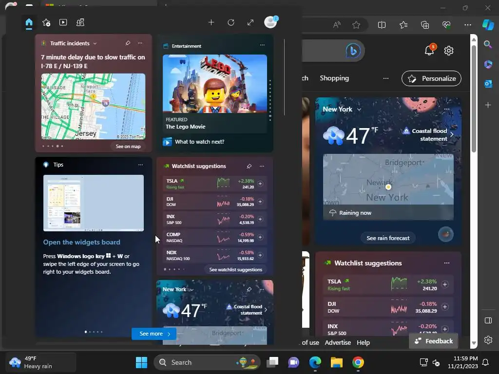Add TSLA to watchlist in widget

click(260, 184)
